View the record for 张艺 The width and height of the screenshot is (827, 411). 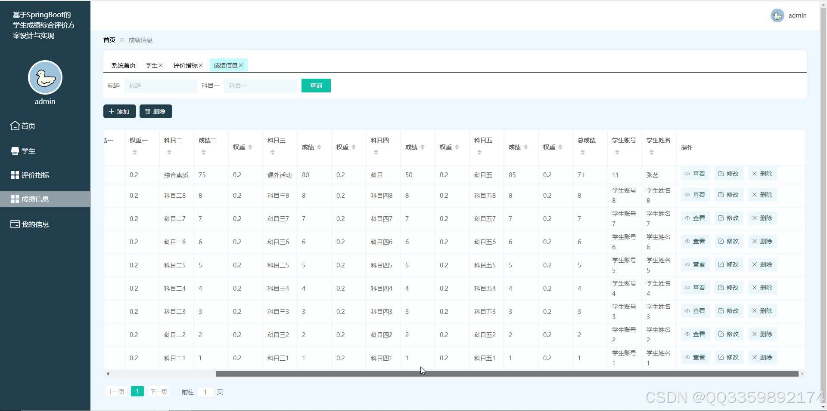[x=695, y=174]
